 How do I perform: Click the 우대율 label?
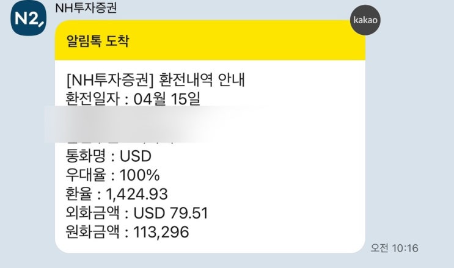coord(88,176)
